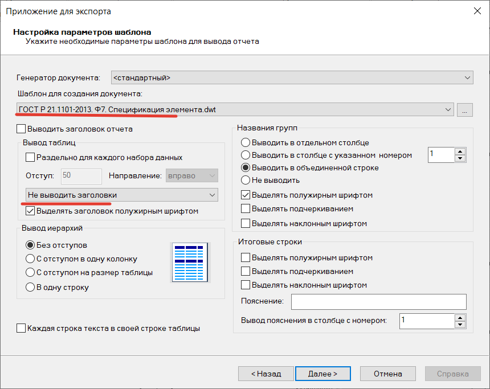Decrease the group column number spinner
490x389 pixels.
461,158
